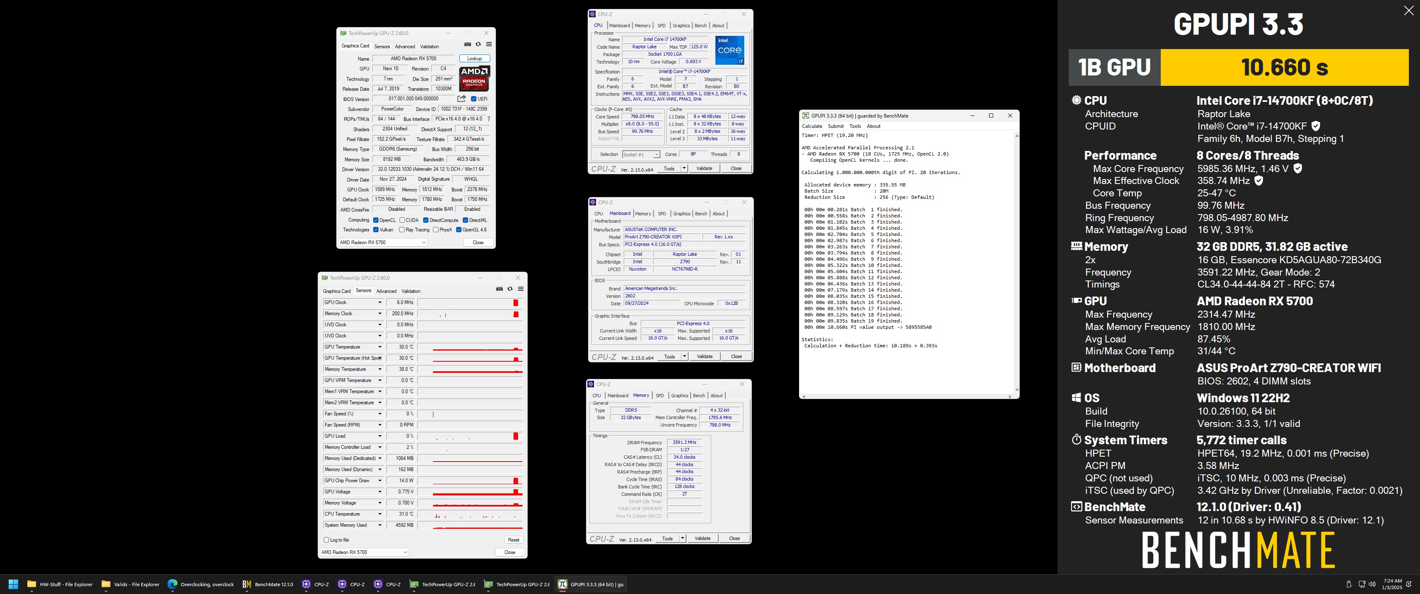
Task: Toggle the OpenCL checkbox
Action: pos(376,220)
